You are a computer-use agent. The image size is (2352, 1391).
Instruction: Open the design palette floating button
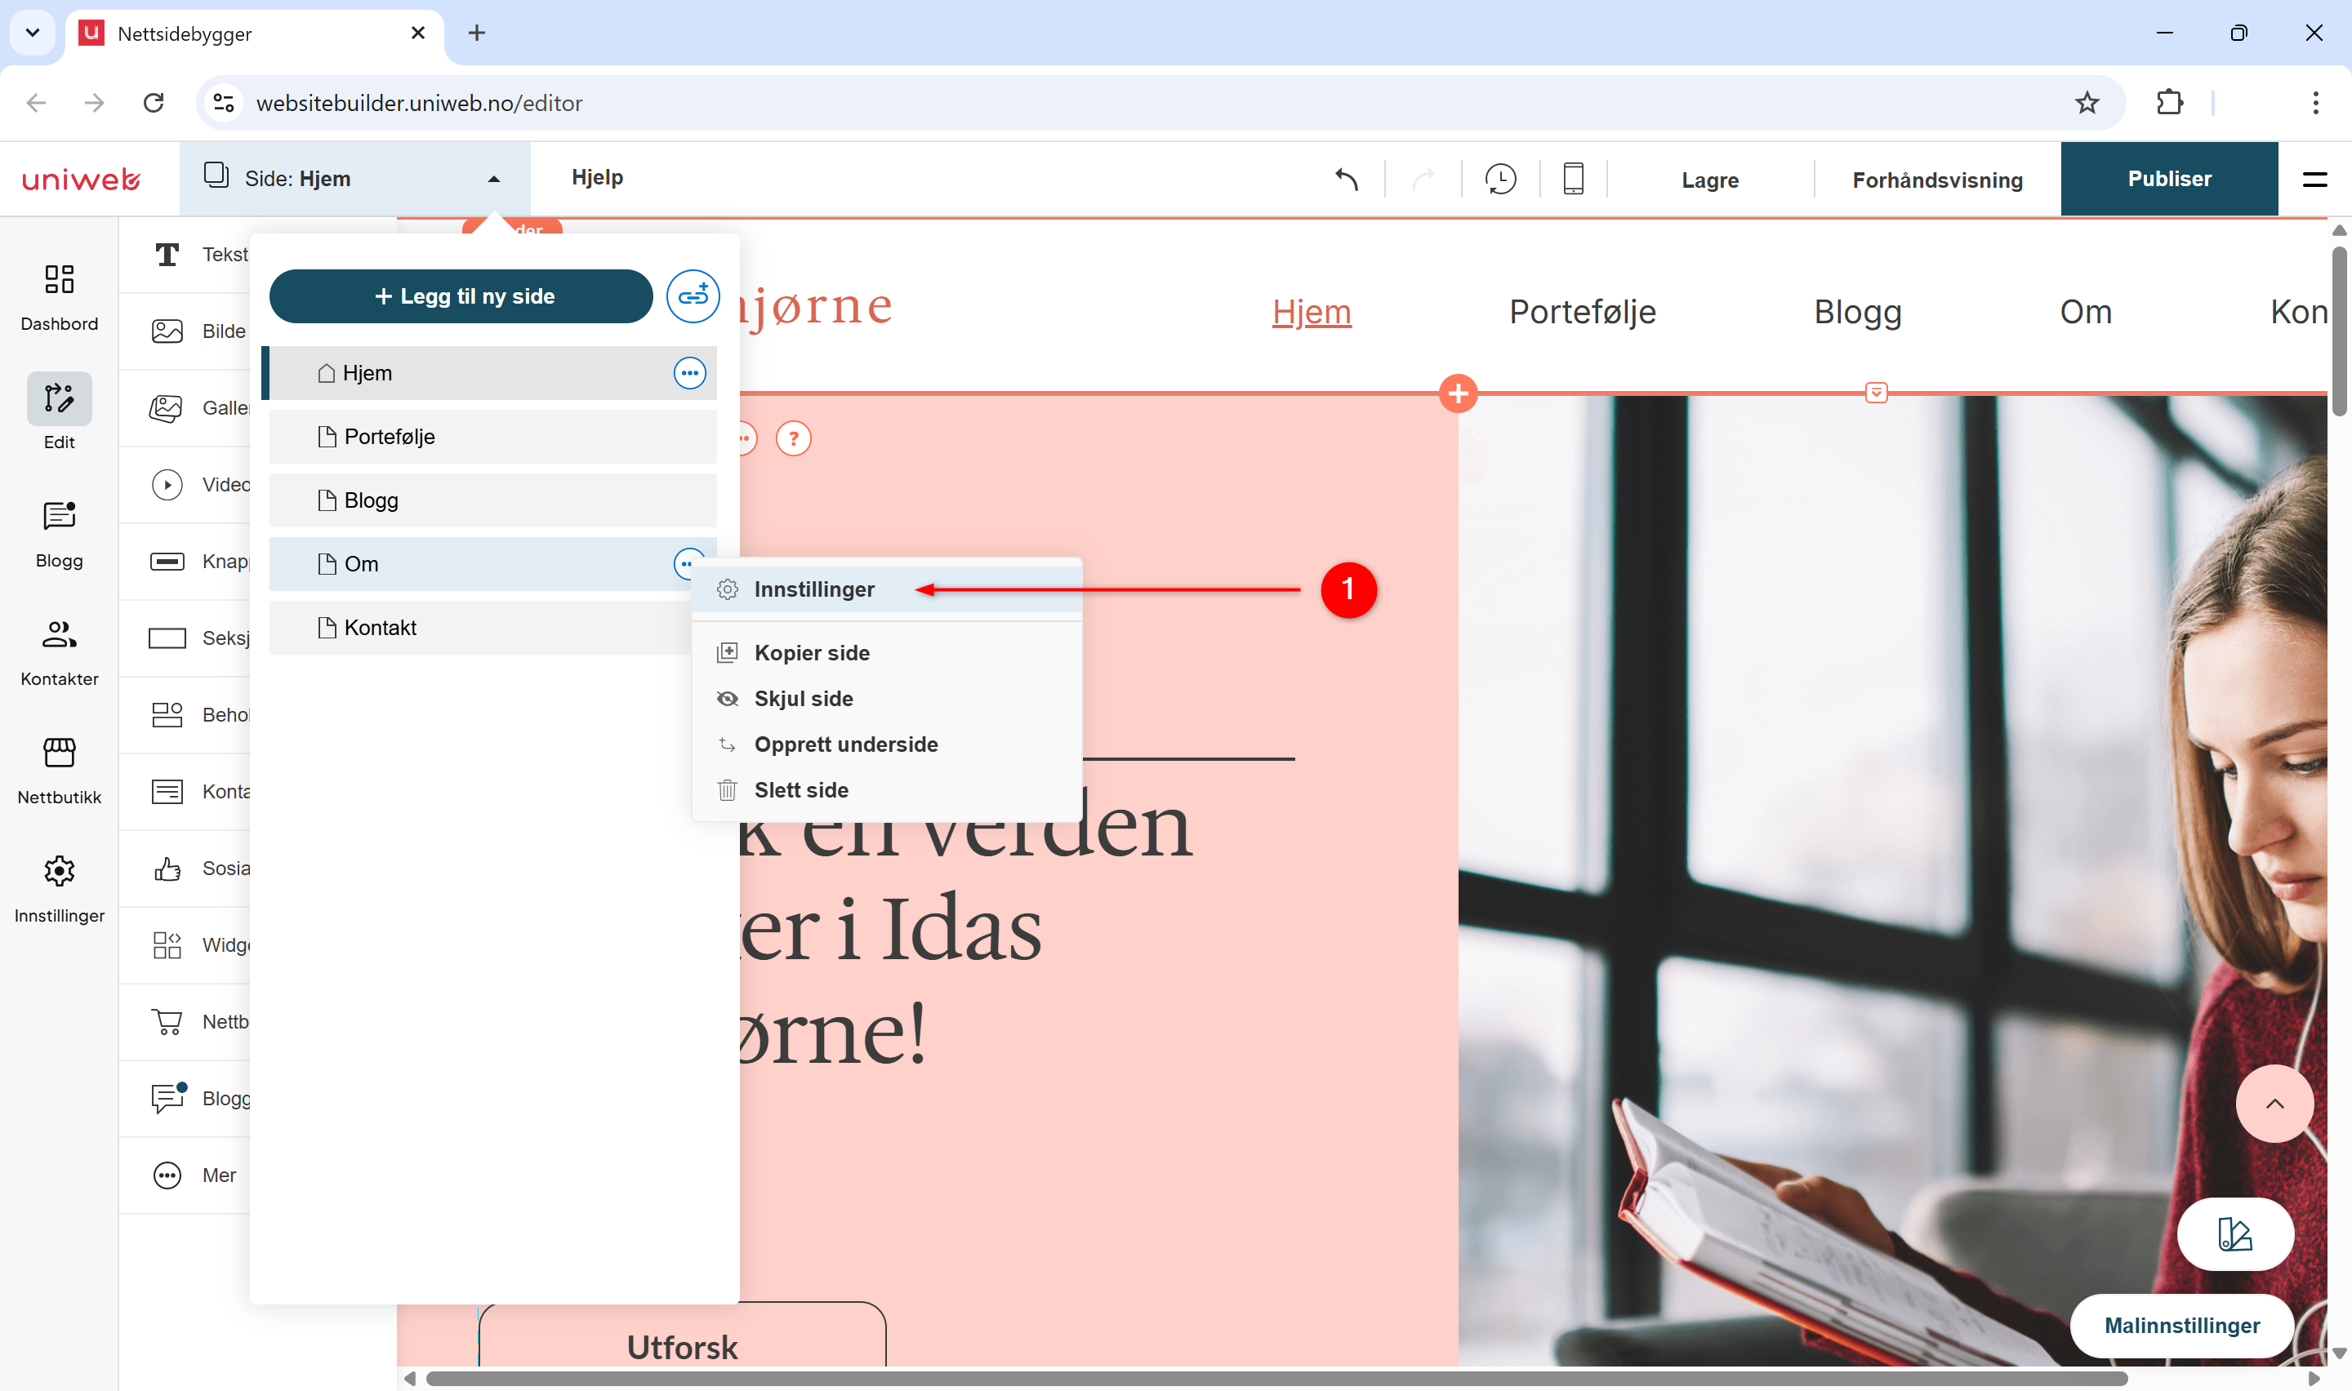(2235, 1233)
